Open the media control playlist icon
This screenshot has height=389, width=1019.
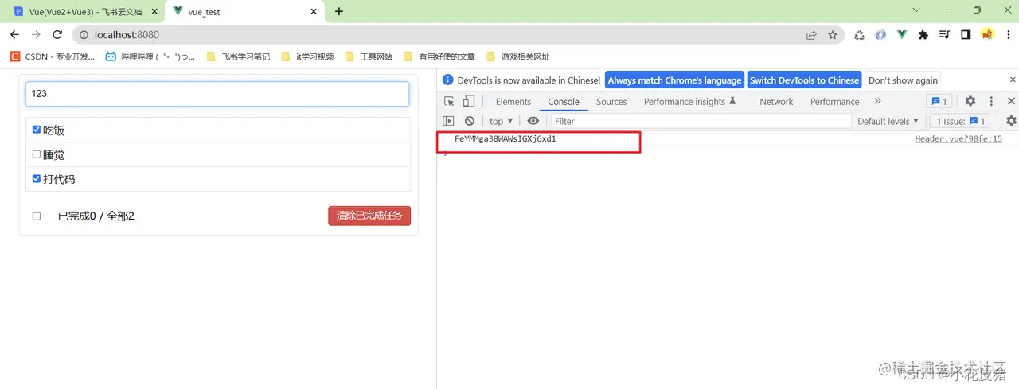coord(945,35)
